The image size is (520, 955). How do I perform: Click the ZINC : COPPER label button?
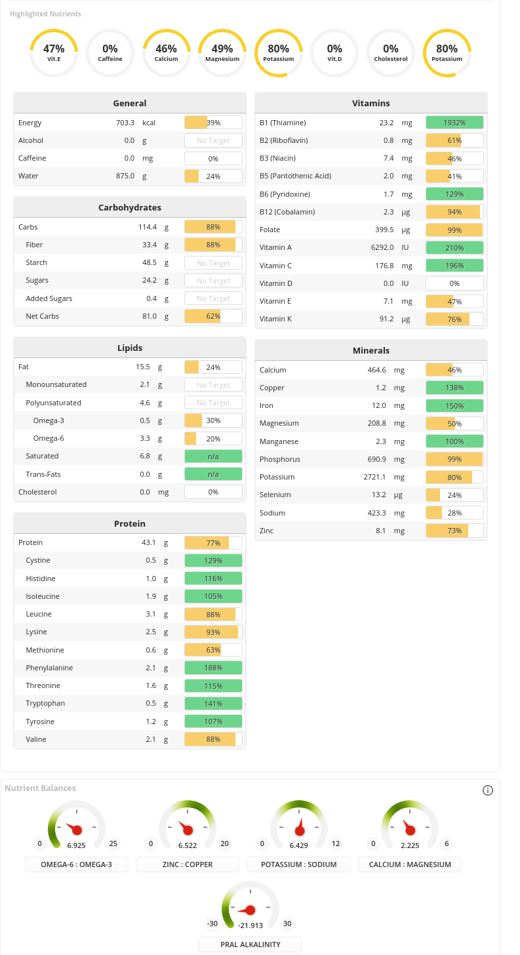(x=188, y=864)
